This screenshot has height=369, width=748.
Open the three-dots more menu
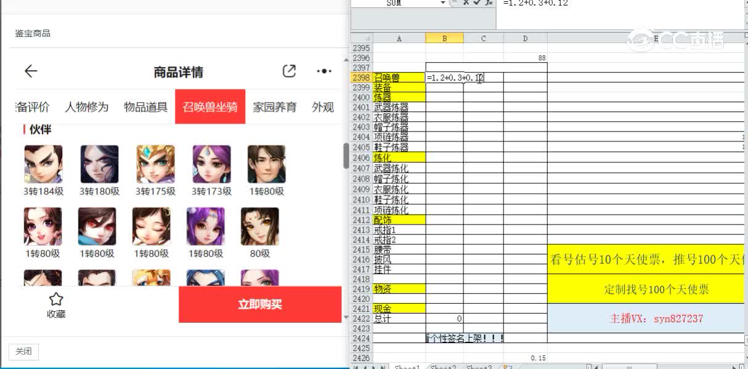(324, 71)
